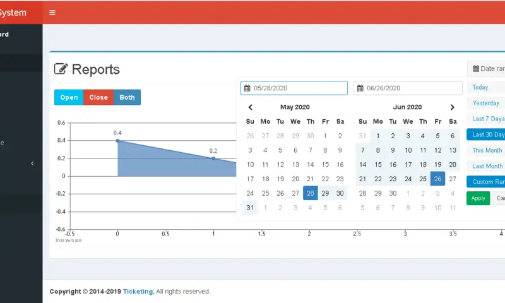The width and height of the screenshot is (505, 303).
Task: Select the Today range preset
Action: click(x=480, y=88)
